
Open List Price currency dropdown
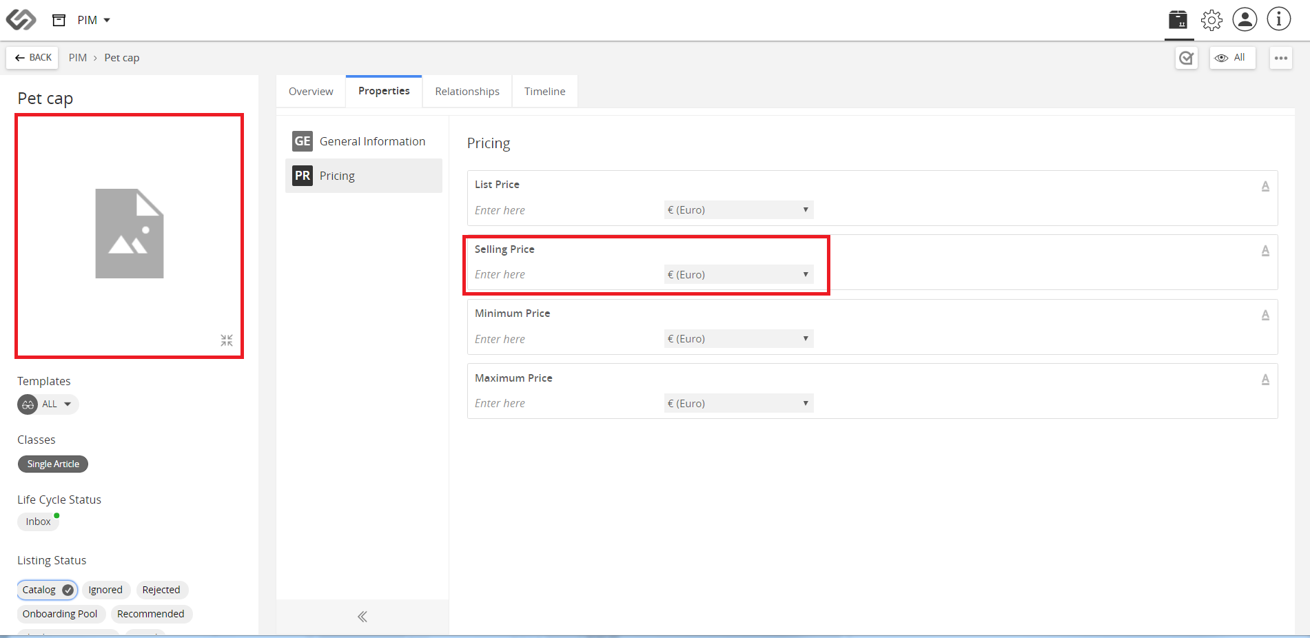[x=739, y=210]
